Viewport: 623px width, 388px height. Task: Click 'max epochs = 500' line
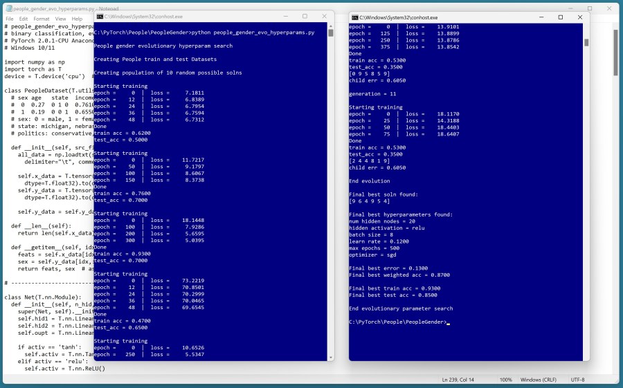point(374,248)
